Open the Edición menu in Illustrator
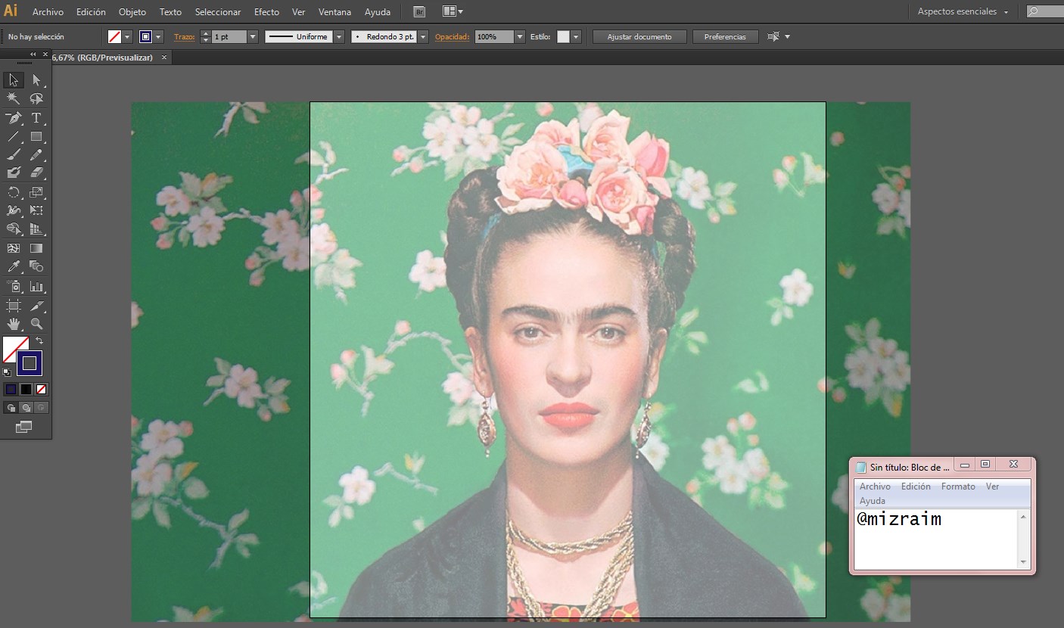 [91, 12]
